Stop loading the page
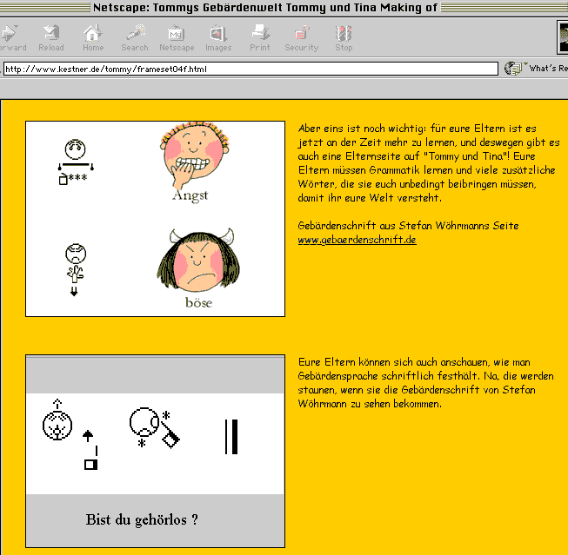568x555 pixels. pyautogui.click(x=344, y=38)
